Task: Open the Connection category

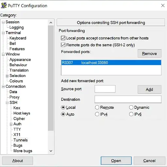Action: point(16,86)
